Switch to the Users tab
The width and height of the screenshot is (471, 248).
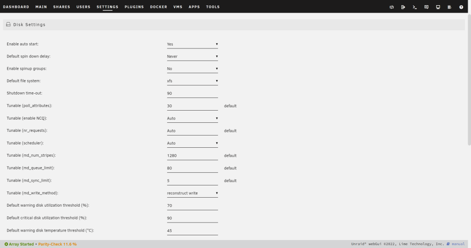[83, 7]
